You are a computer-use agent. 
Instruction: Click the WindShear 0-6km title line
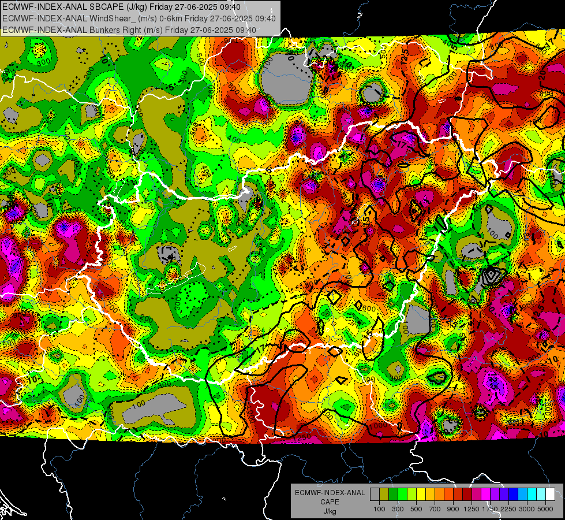[139, 18]
